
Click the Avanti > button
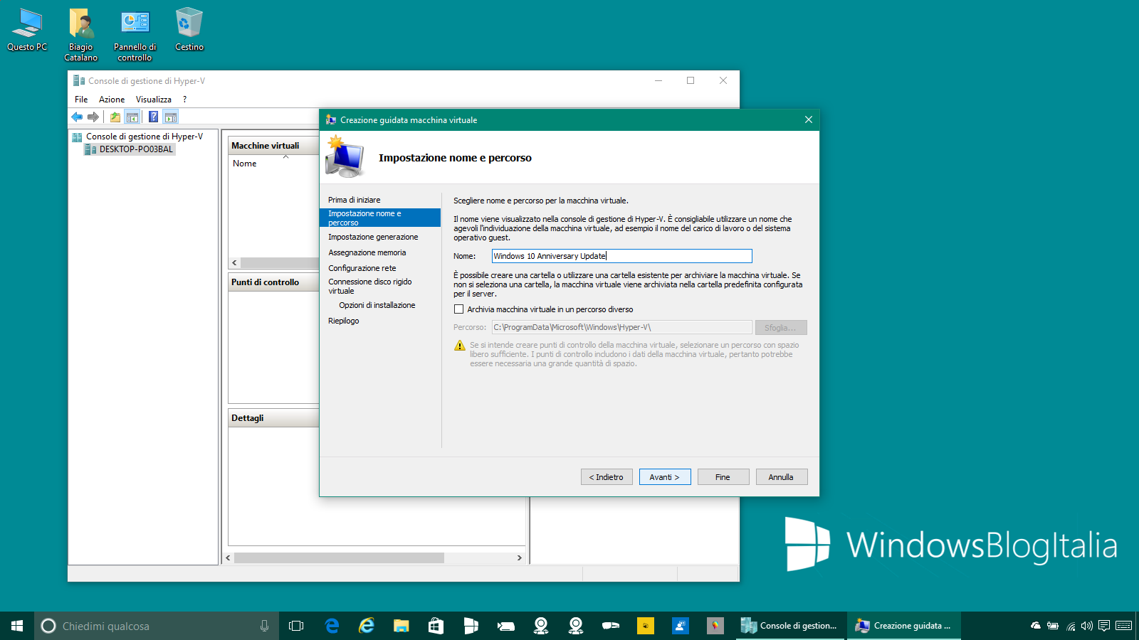665,477
